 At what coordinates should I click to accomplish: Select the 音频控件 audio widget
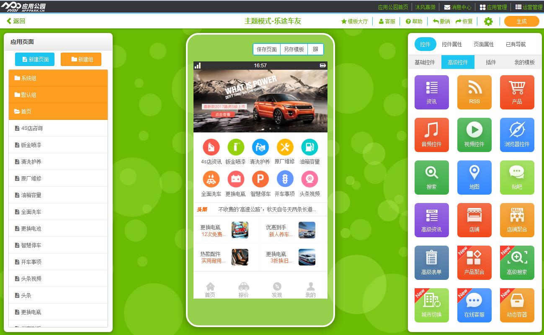tap(431, 135)
